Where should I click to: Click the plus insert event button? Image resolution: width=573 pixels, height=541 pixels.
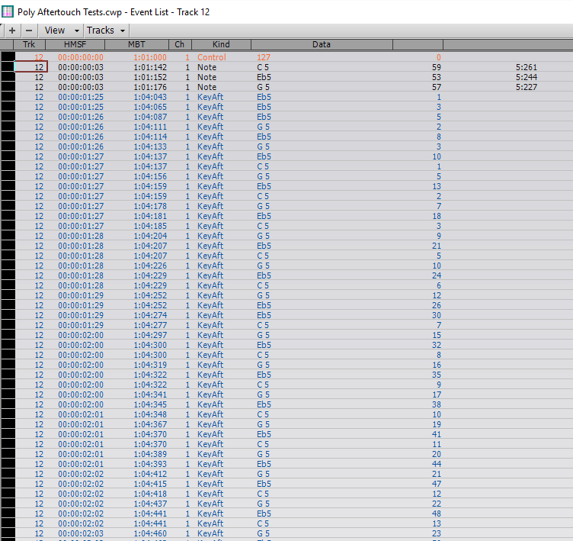pyautogui.click(x=12, y=31)
